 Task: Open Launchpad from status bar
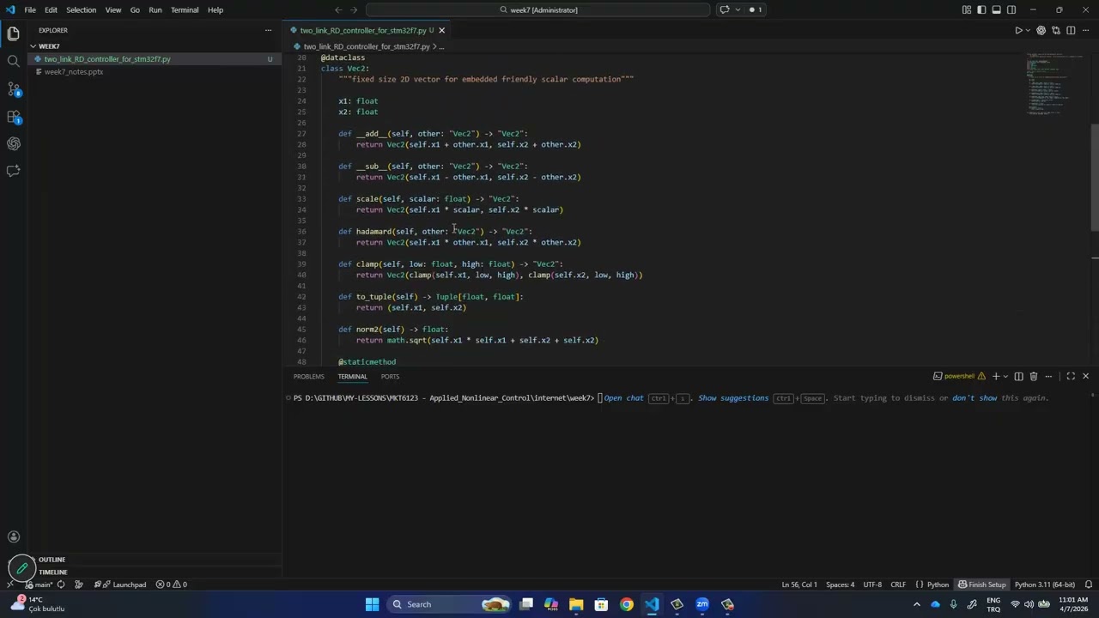tap(120, 585)
